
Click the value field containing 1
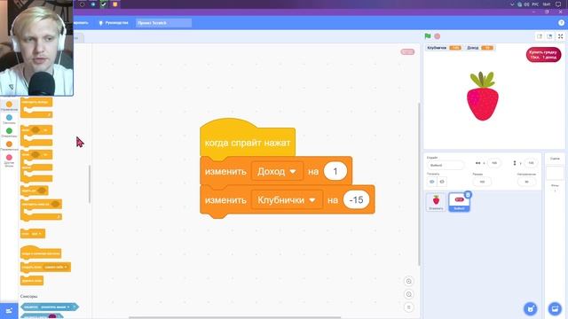point(335,171)
